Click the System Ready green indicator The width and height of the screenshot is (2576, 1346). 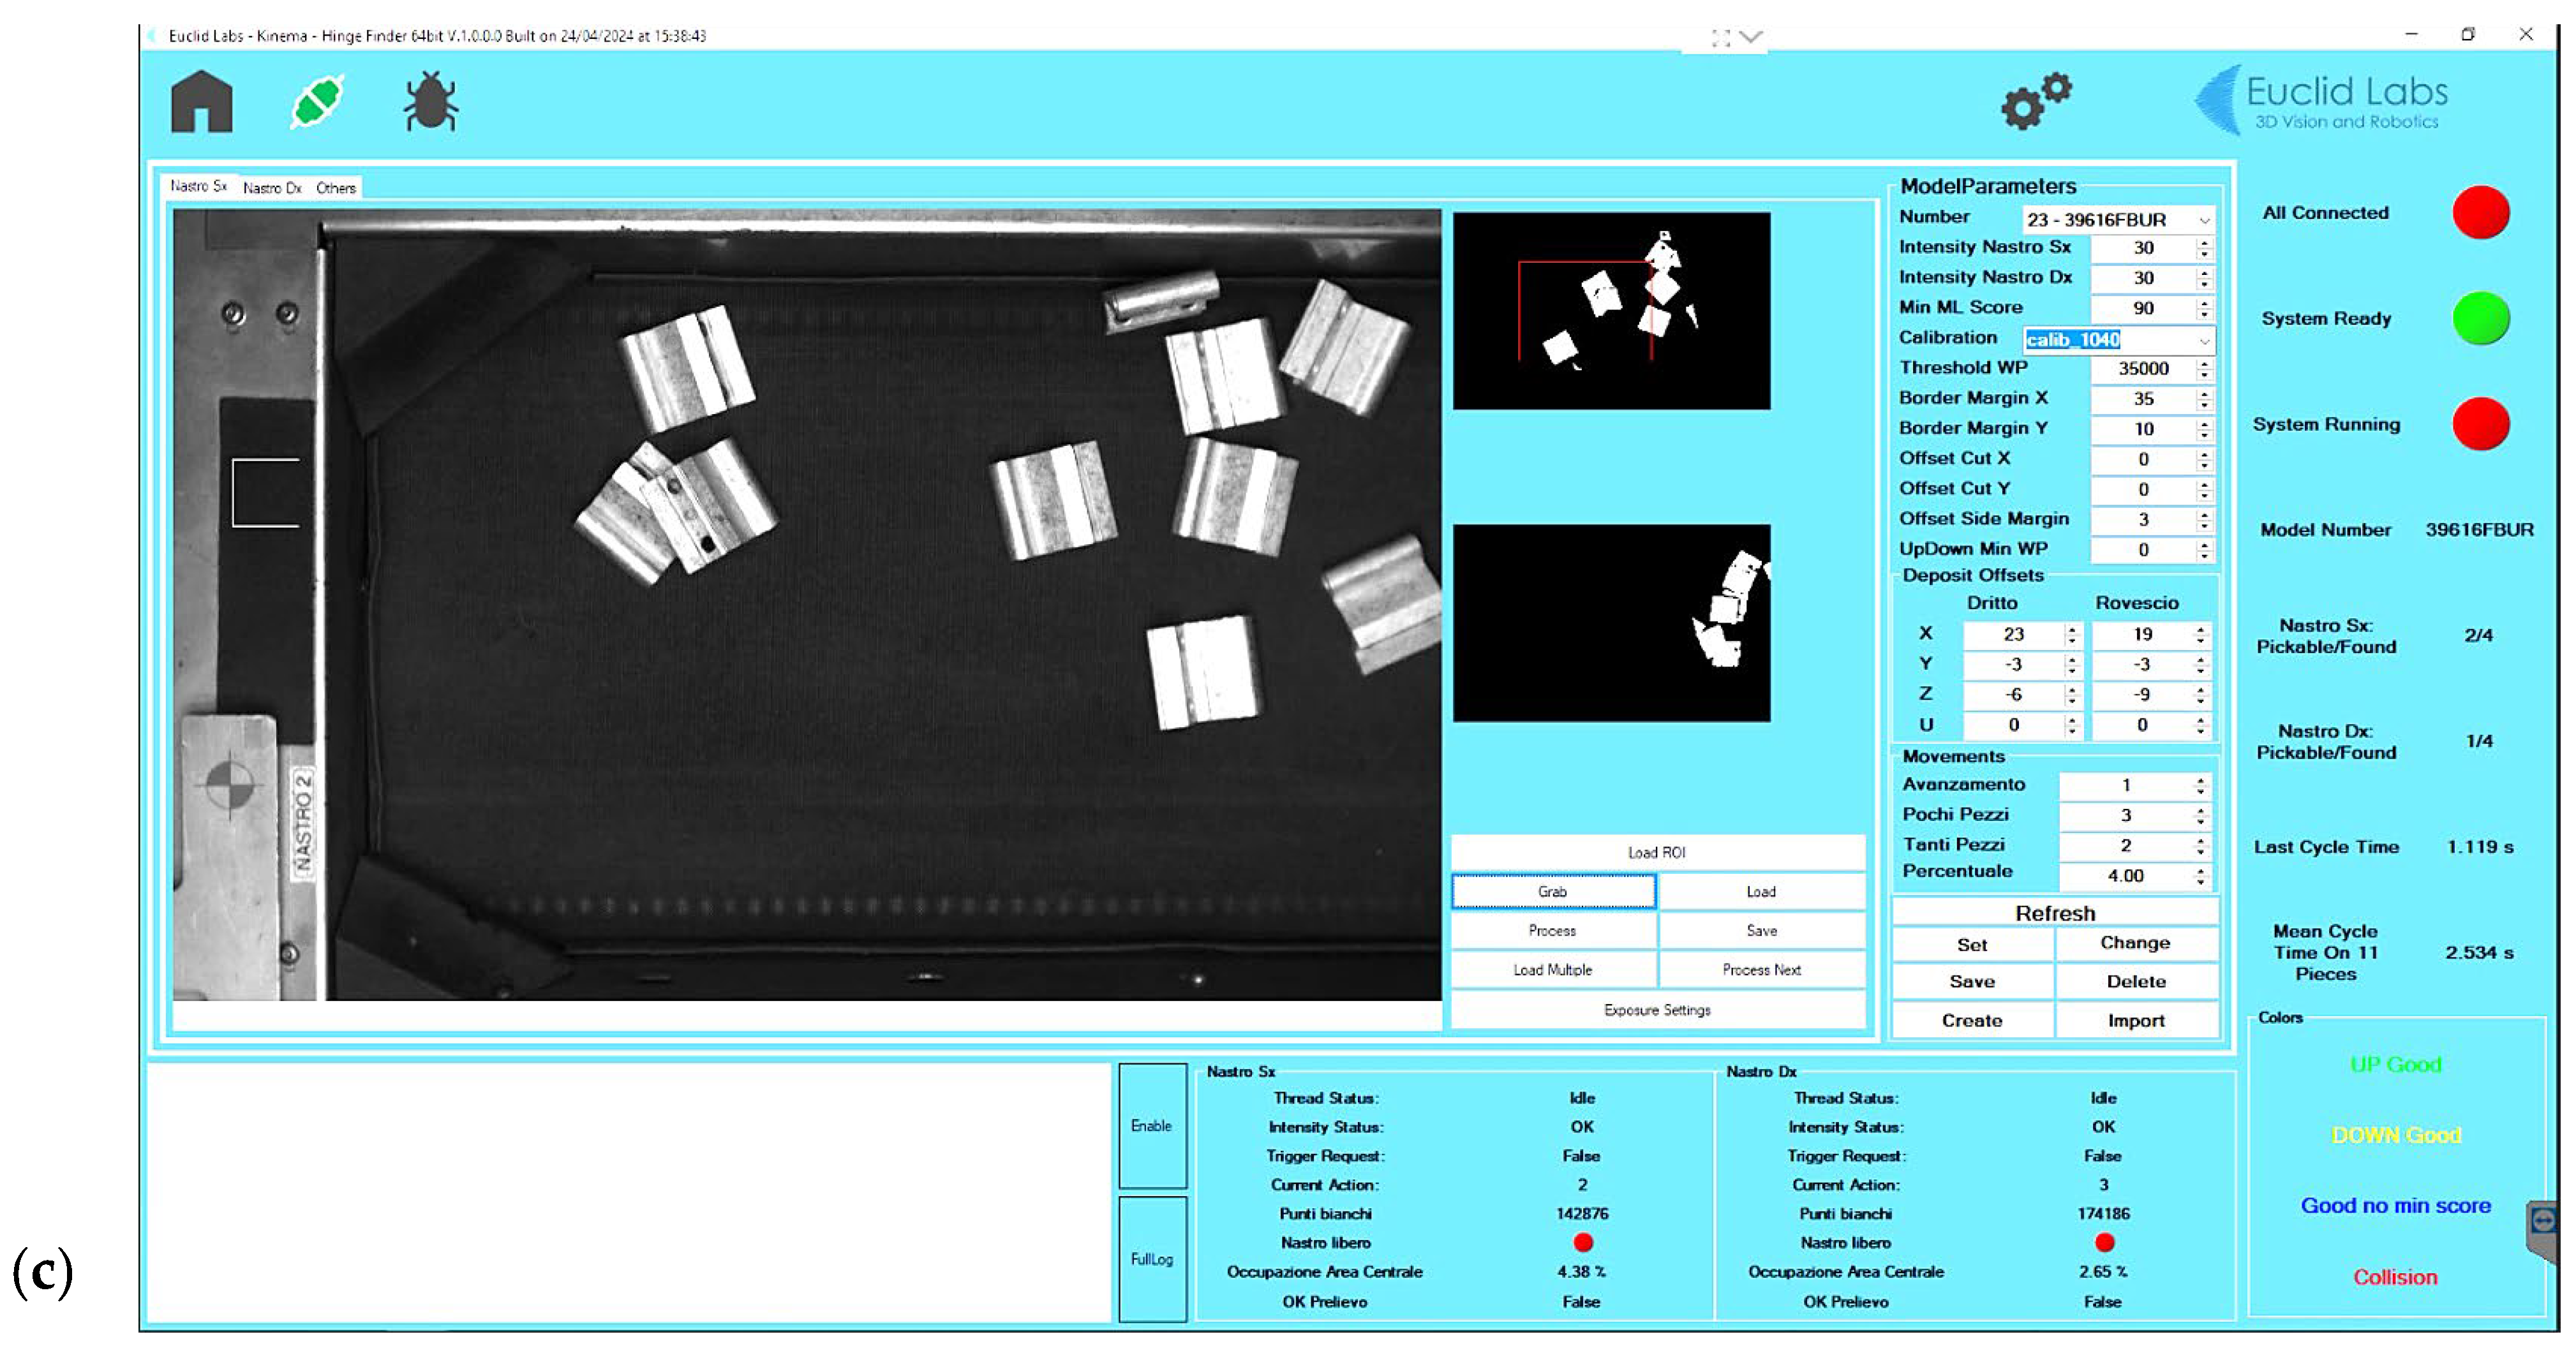2481,318
